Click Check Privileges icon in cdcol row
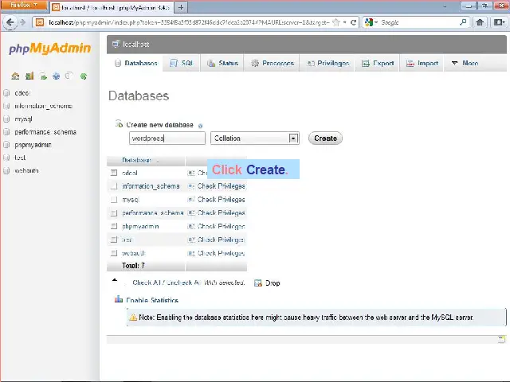Viewport: 510px width, 382px height. pos(191,173)
